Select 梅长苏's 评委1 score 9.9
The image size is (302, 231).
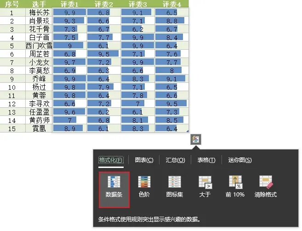(69, 12)
